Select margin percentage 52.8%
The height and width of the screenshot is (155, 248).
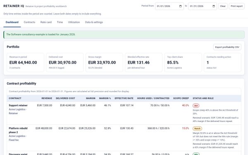(x=107, y=128)
